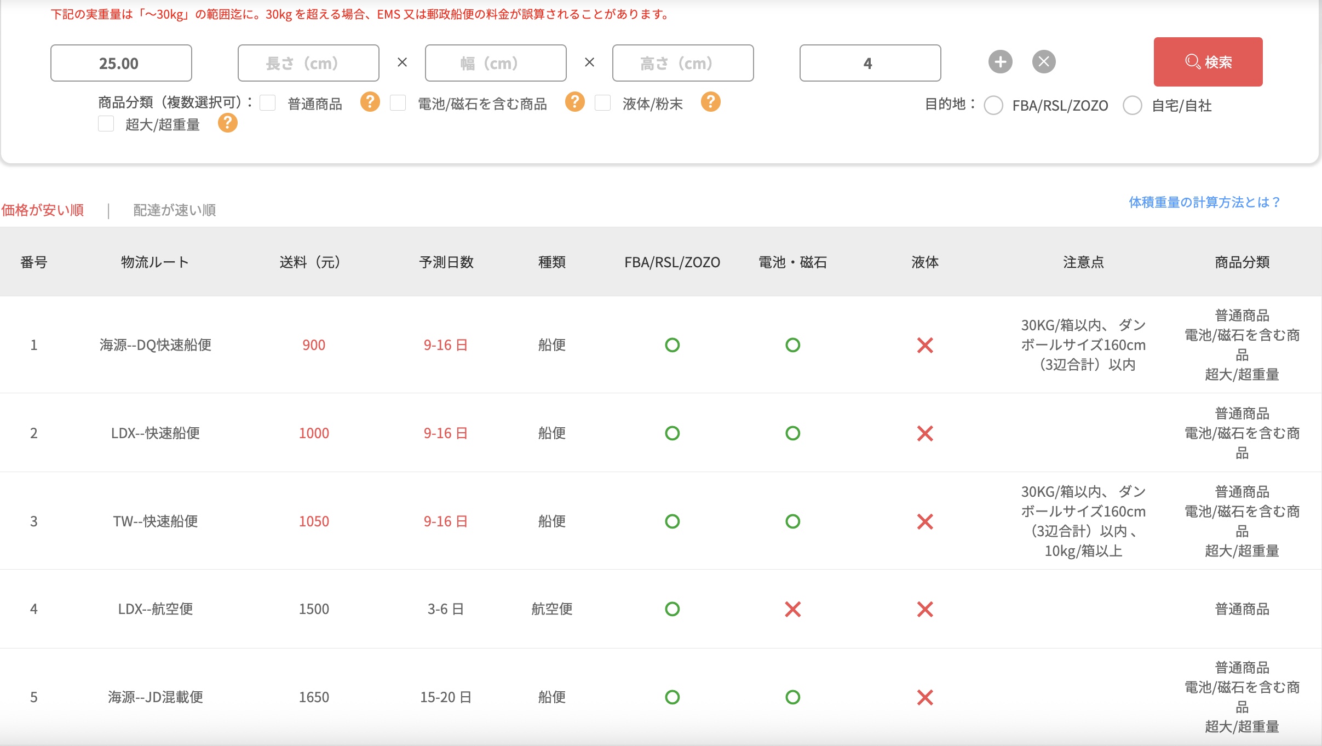Click the 番号 column header
This screenshot has height=746, width=1322.
[34, 262]
